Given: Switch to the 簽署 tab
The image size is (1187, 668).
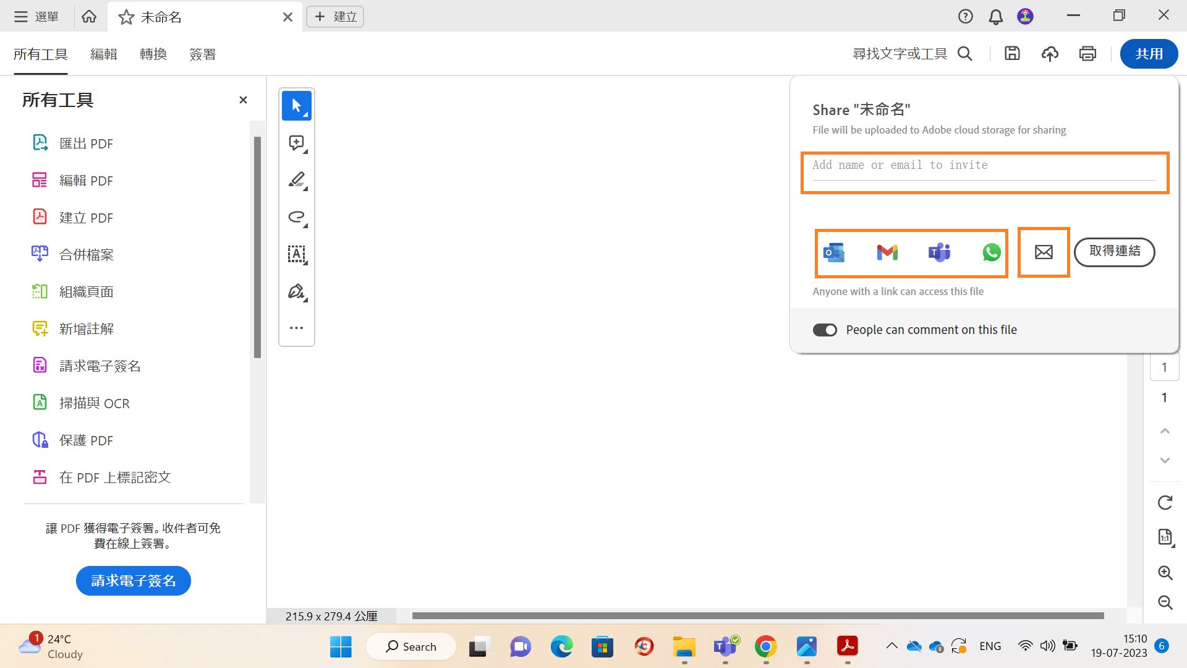Looking at the screenshot, I should coord(202,54).
